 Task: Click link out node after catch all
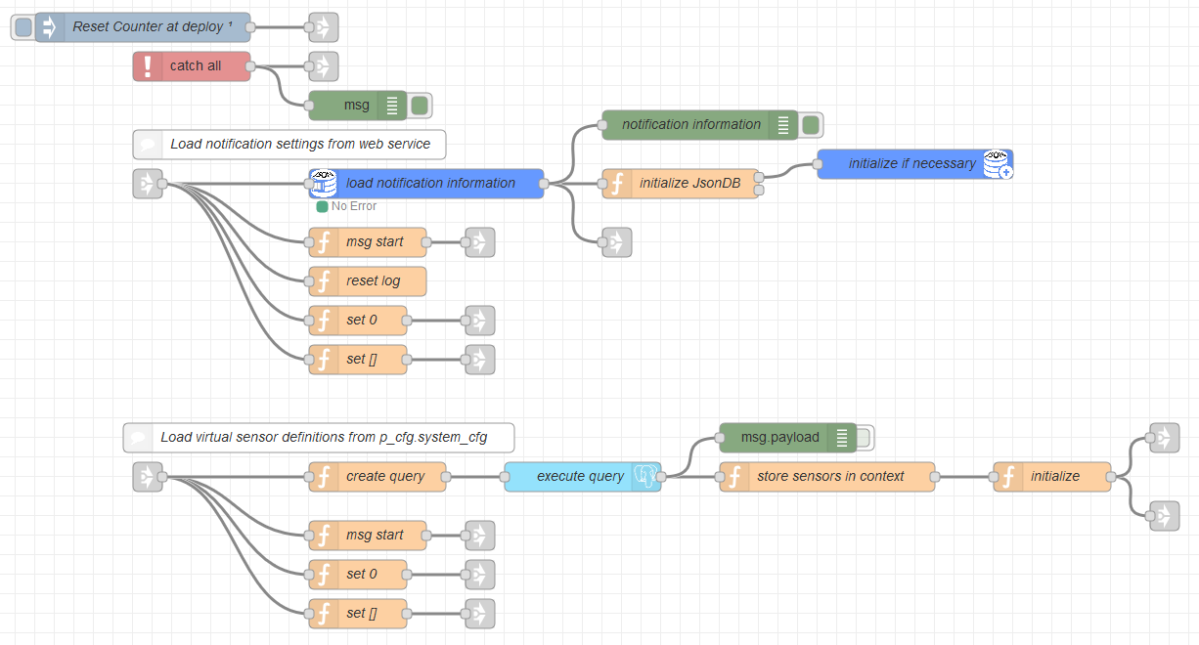click(x=323, y=66)
